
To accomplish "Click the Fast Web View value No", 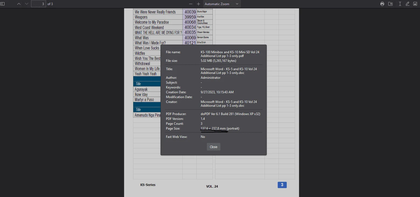I will coord(203,137).
